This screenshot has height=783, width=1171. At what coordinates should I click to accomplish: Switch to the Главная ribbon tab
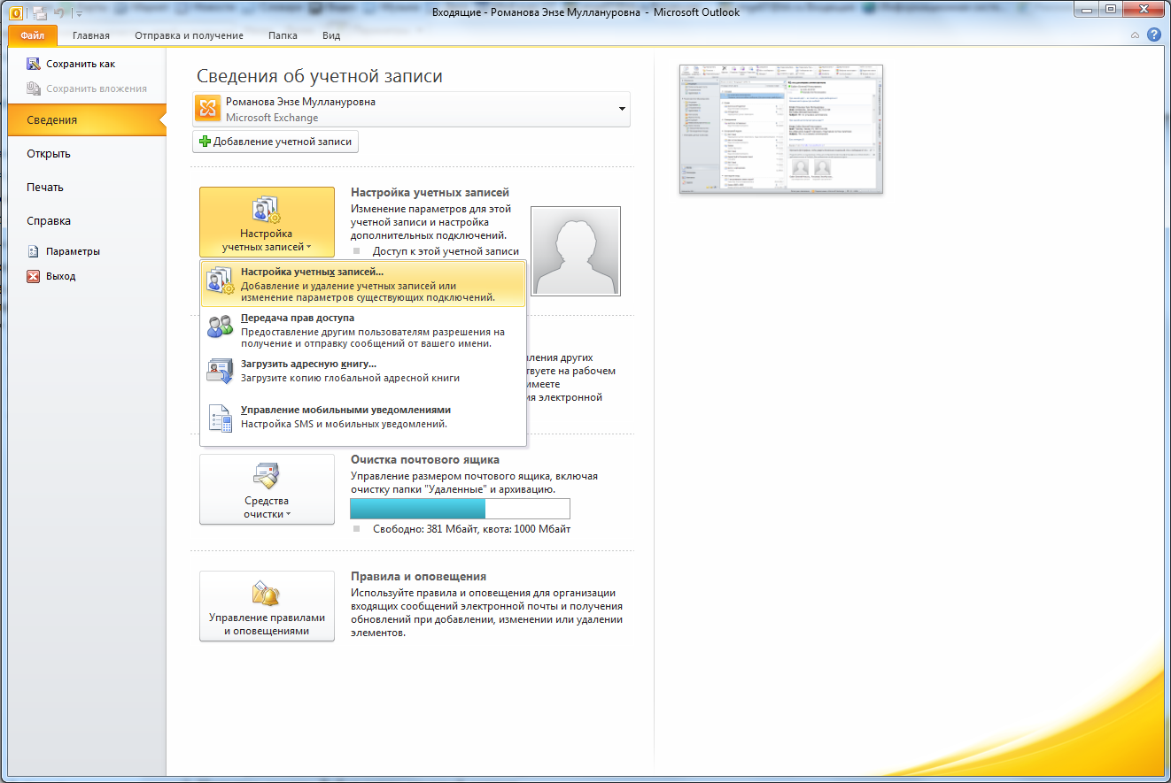[91, 35]
